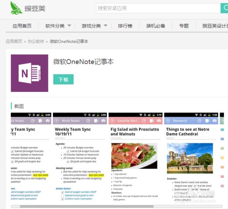Click clock icon in Work Notes header
This screenshot has height=209, width=228.
(88, 121)
